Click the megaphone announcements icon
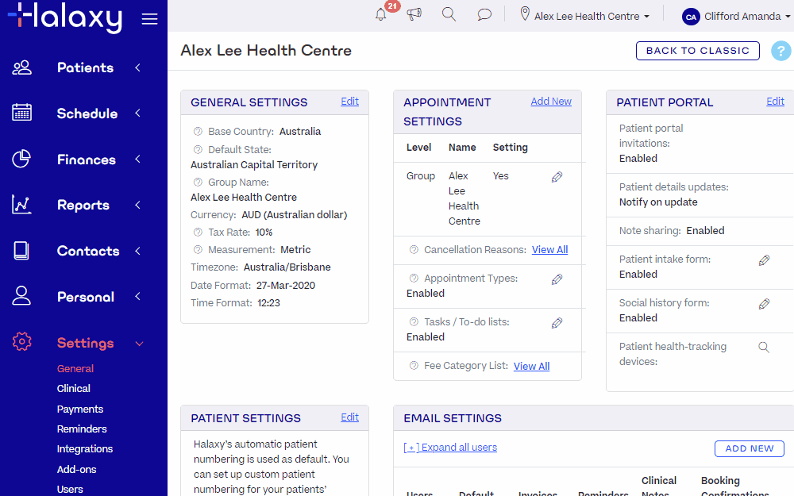The height and width of the screenshot is (496, 794). click(x=414, y=14)
